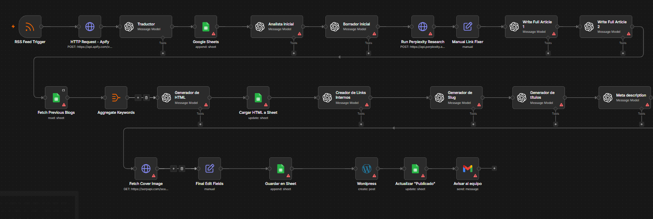Viewport: 653px width, 219px height.
Task: Add a tool under Generador de Slug
Action: (473, 124)
